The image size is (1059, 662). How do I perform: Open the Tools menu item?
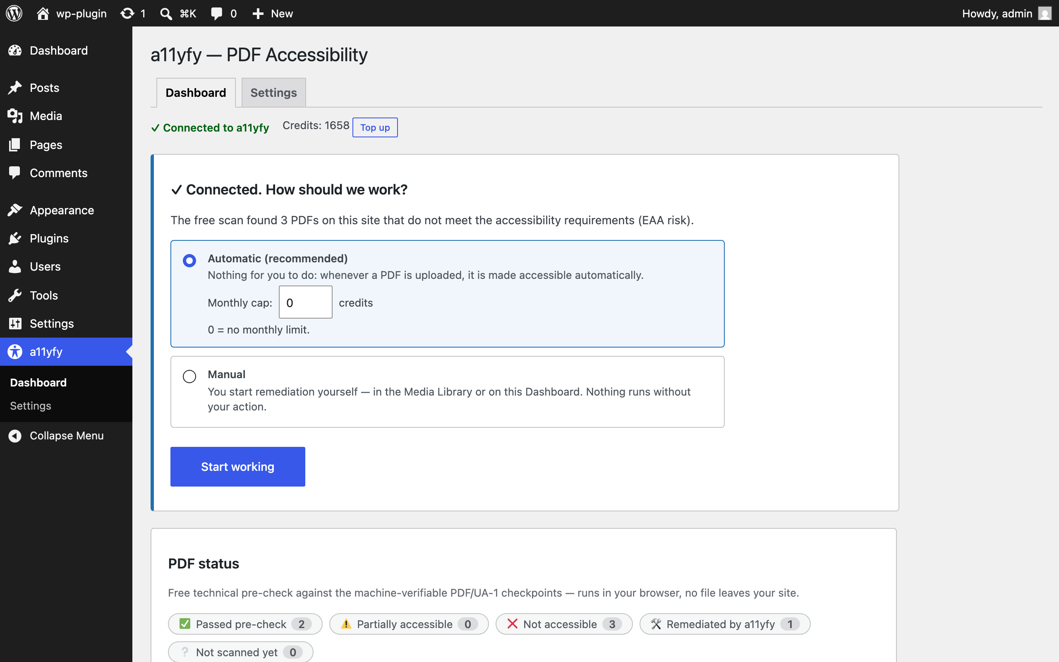coord(66,295)
